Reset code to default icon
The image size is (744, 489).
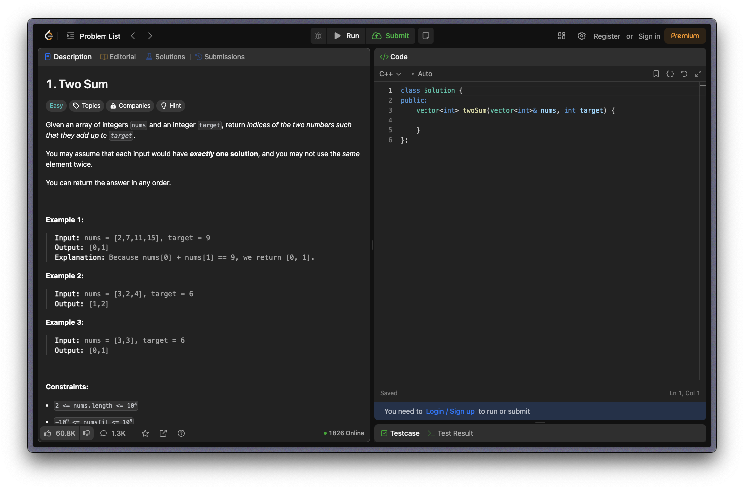pyautogui.click(x=684, y=74)
